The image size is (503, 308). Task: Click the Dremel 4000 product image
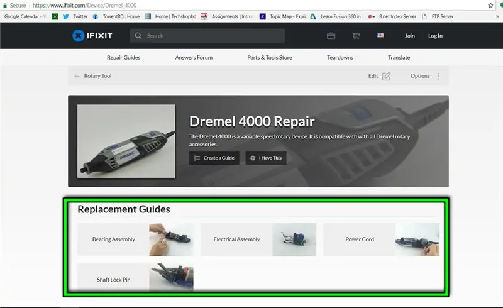point(126,141)
